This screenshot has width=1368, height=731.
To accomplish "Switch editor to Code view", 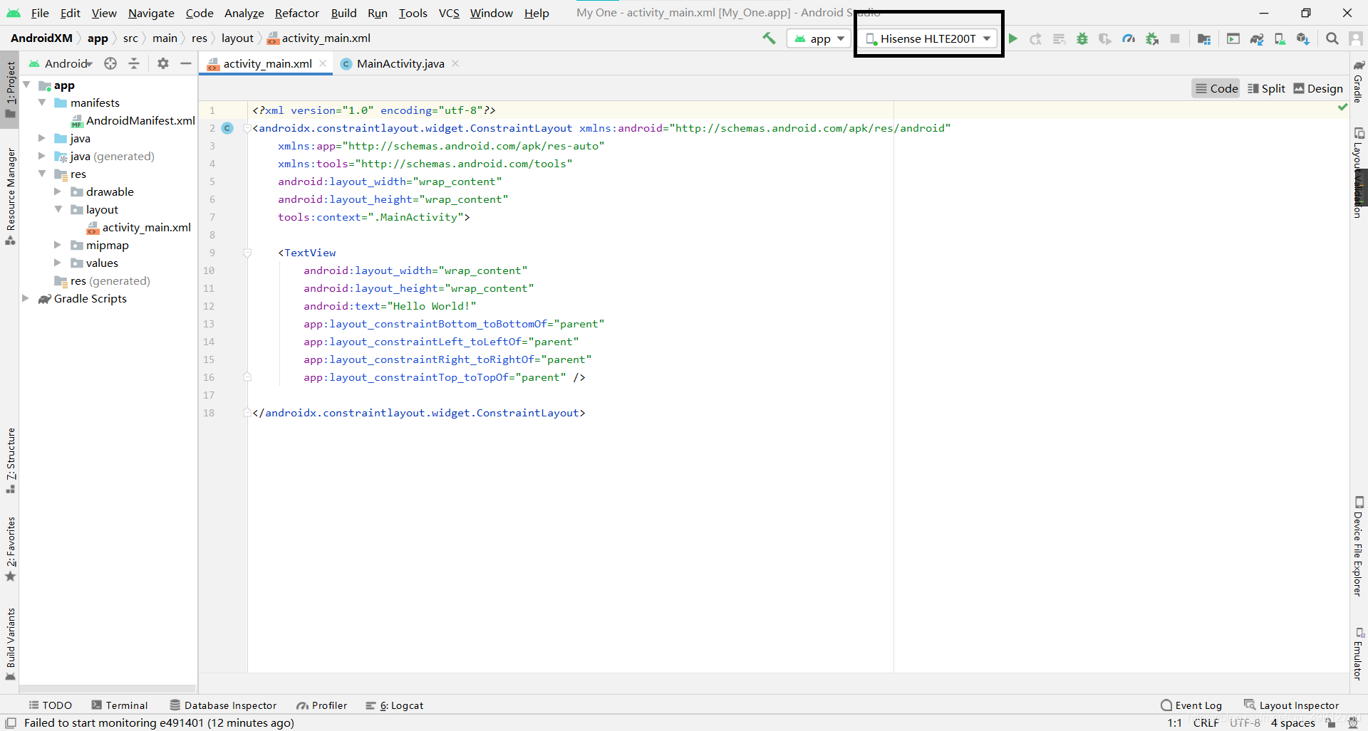I will point(1216,88).
